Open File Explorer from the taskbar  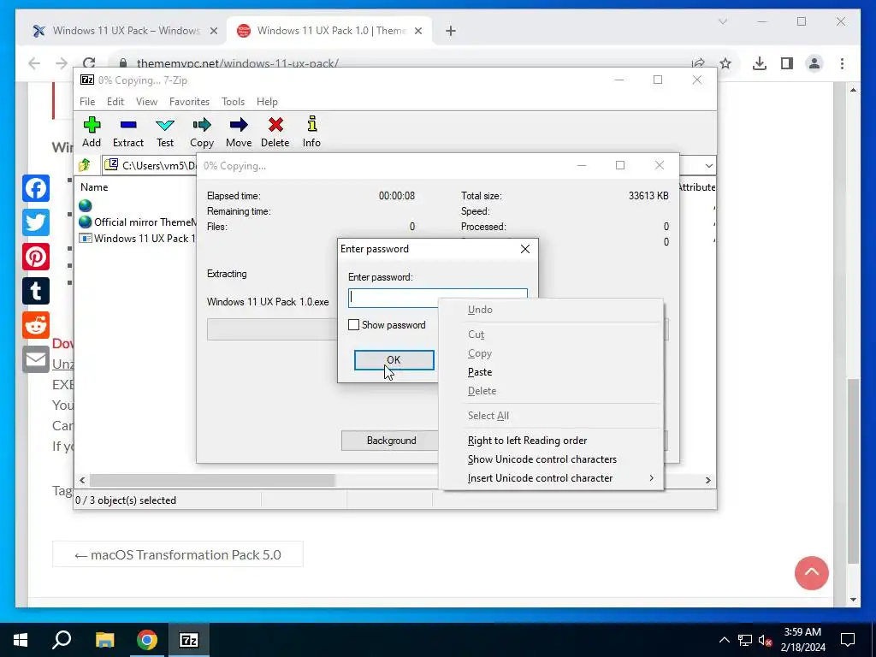(104, 640)
